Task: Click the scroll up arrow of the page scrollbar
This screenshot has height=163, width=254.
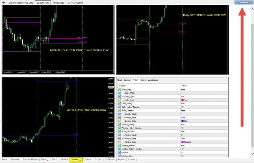Action: (x=252, y=9)
